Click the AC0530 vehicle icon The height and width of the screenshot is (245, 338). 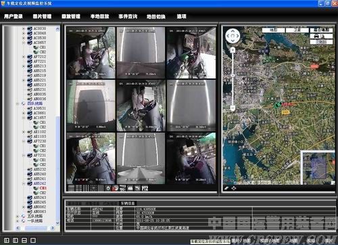click(30, 38)
